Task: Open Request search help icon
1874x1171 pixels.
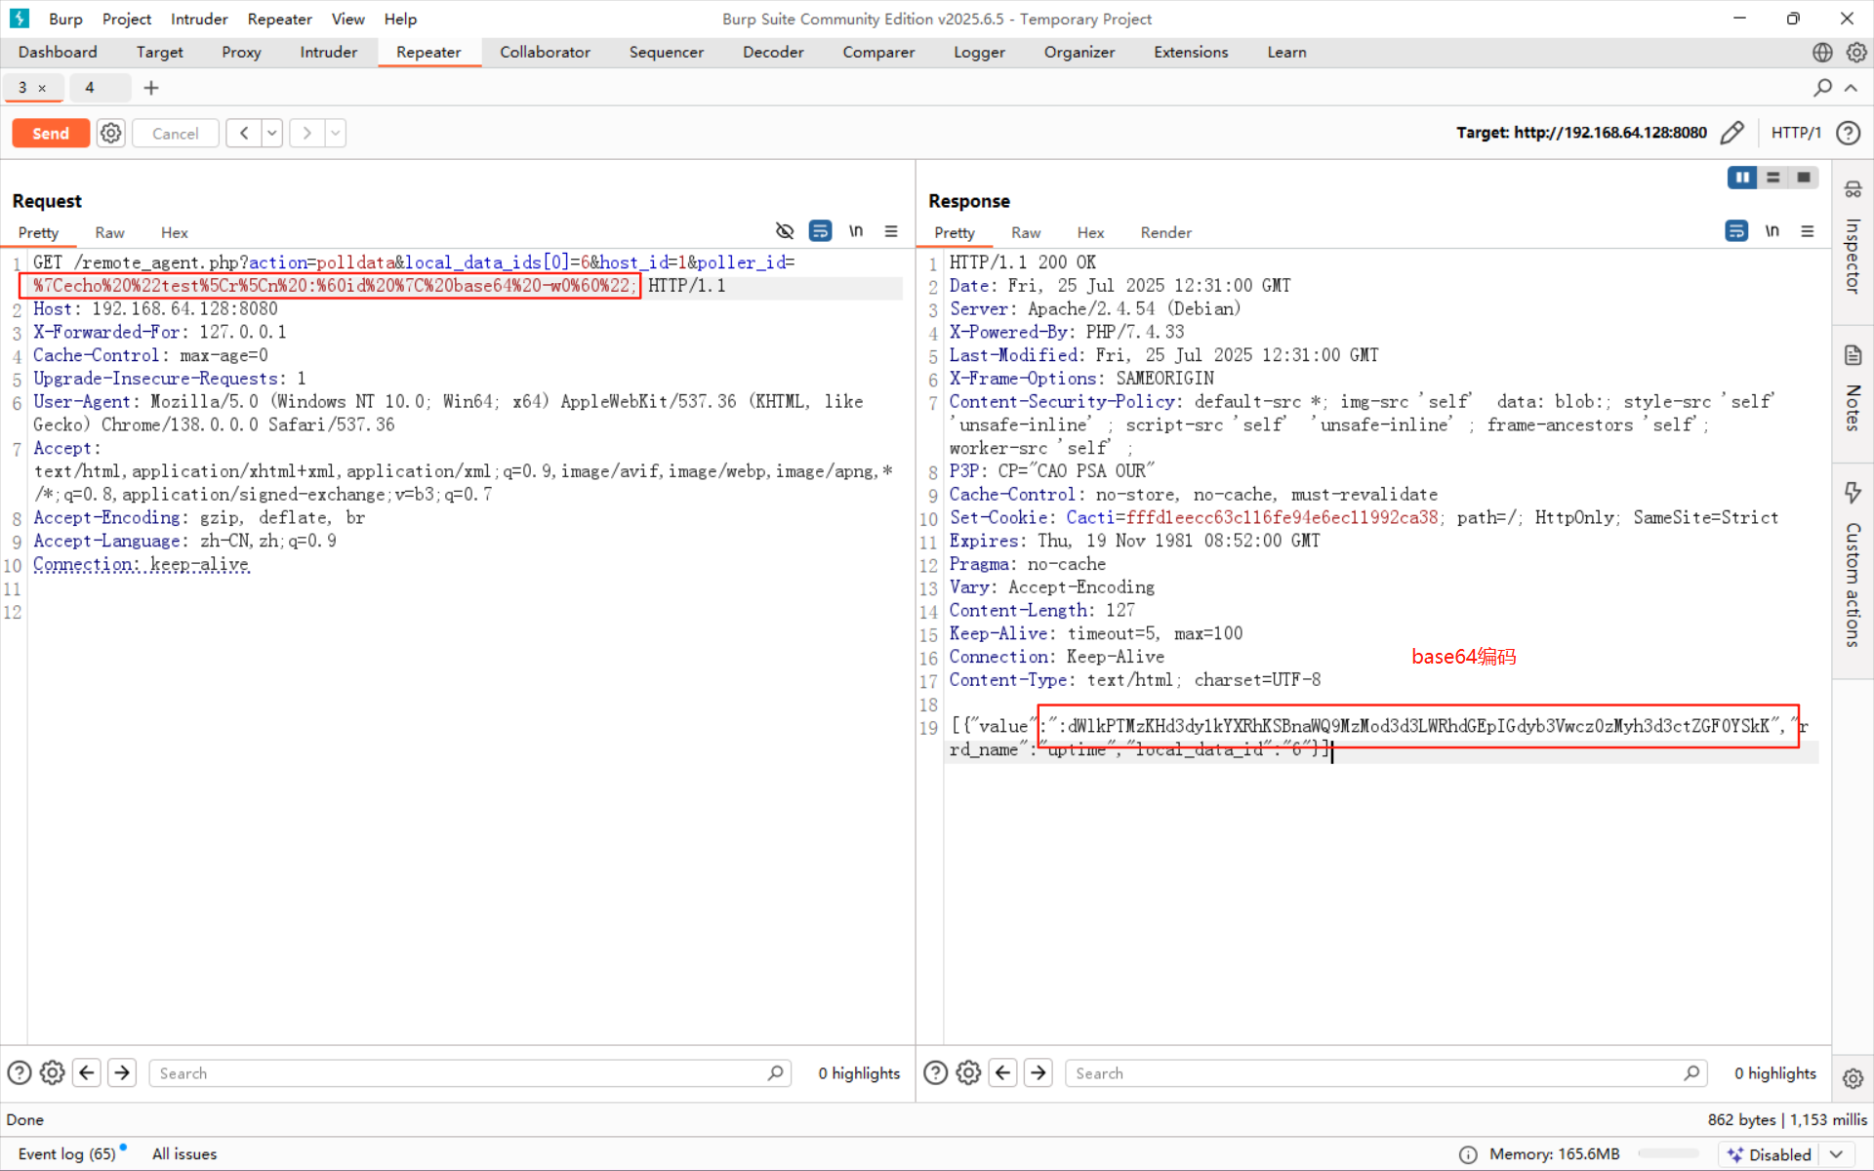Action: pyautogui.click(x=20, y=1072)
